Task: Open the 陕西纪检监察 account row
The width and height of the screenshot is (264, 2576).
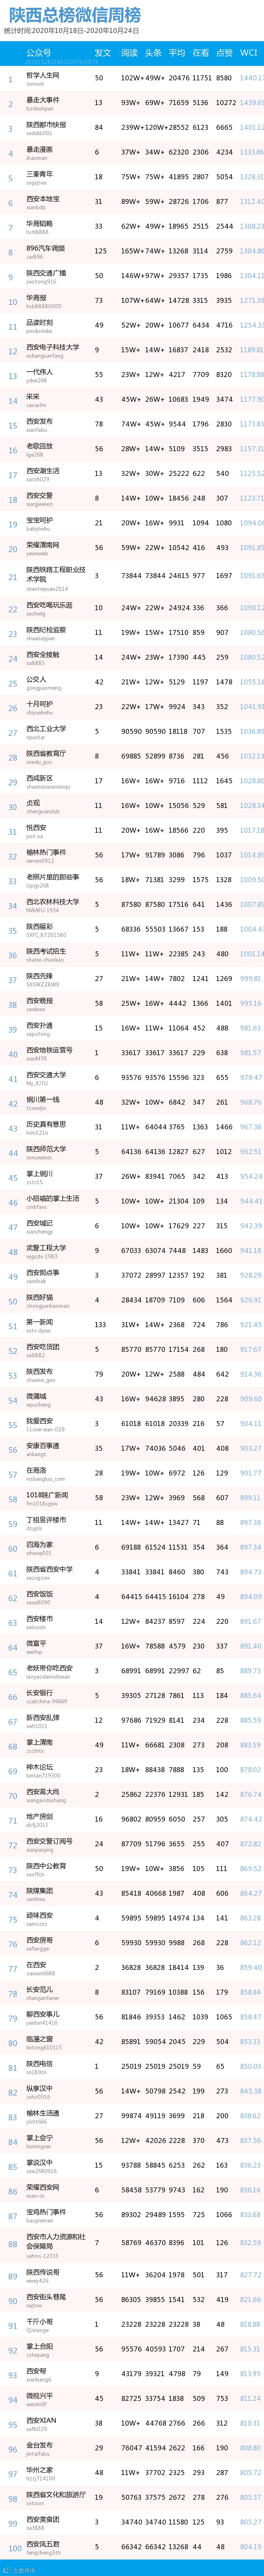Action: (132, 633)
